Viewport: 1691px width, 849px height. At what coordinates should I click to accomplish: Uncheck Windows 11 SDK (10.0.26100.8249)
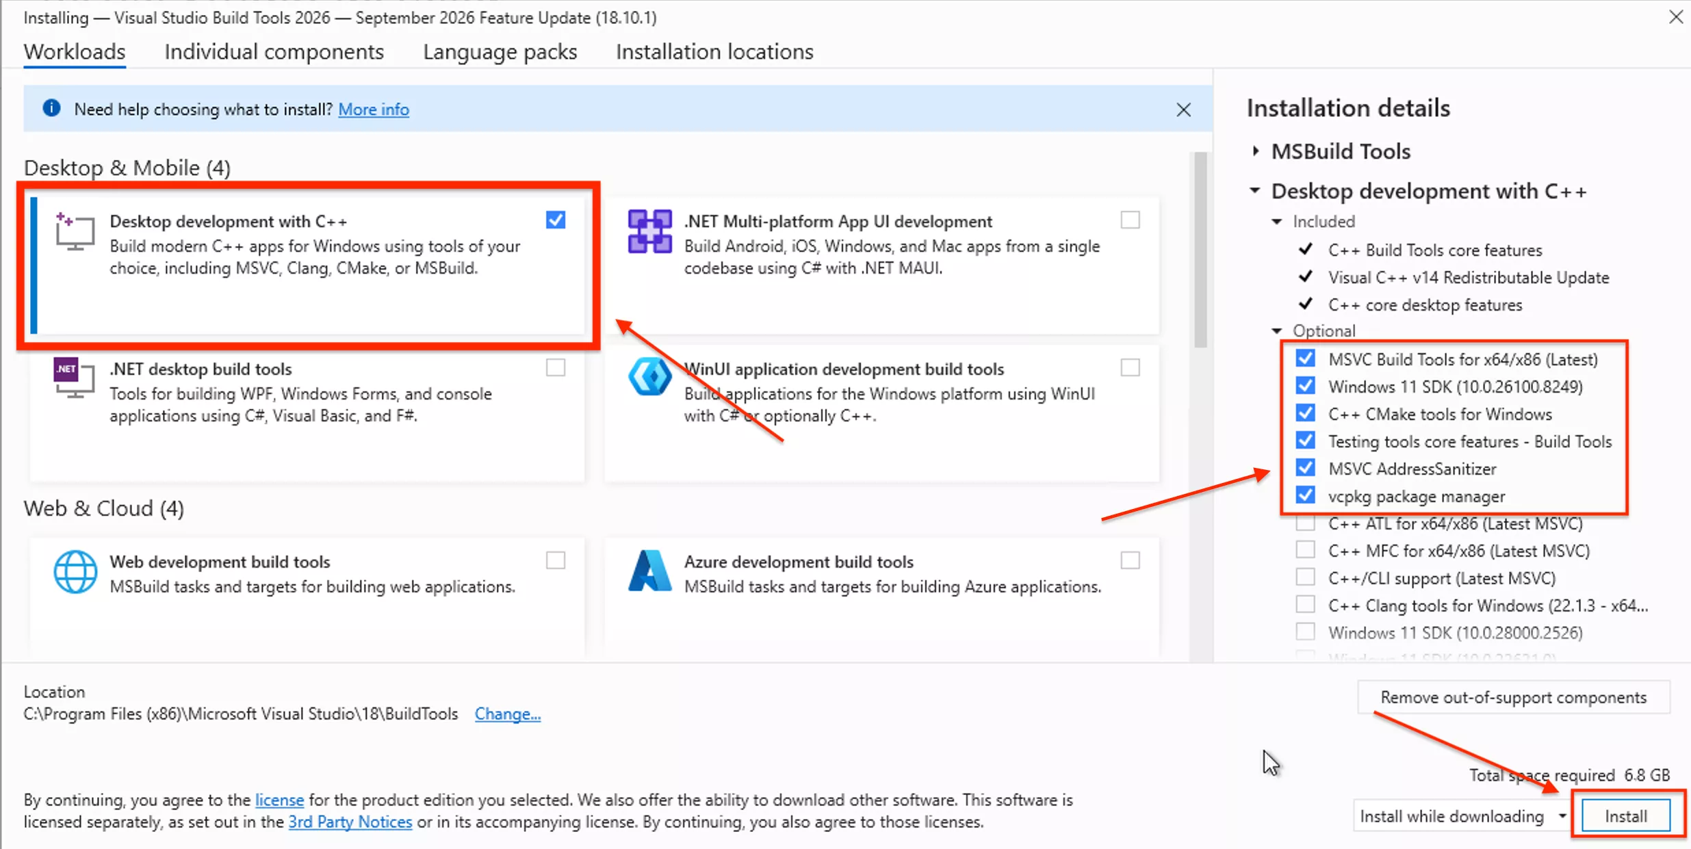click(1306, 386)
